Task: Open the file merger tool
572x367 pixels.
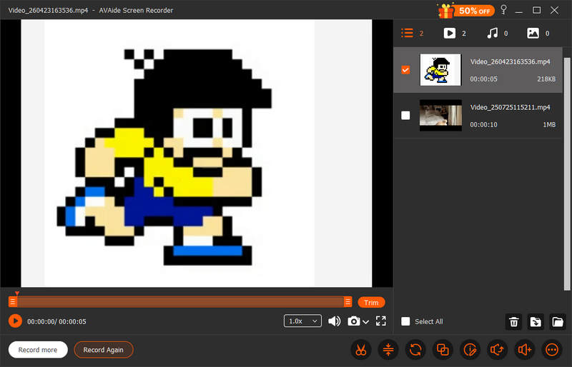Action: click(x=443, y=350)
